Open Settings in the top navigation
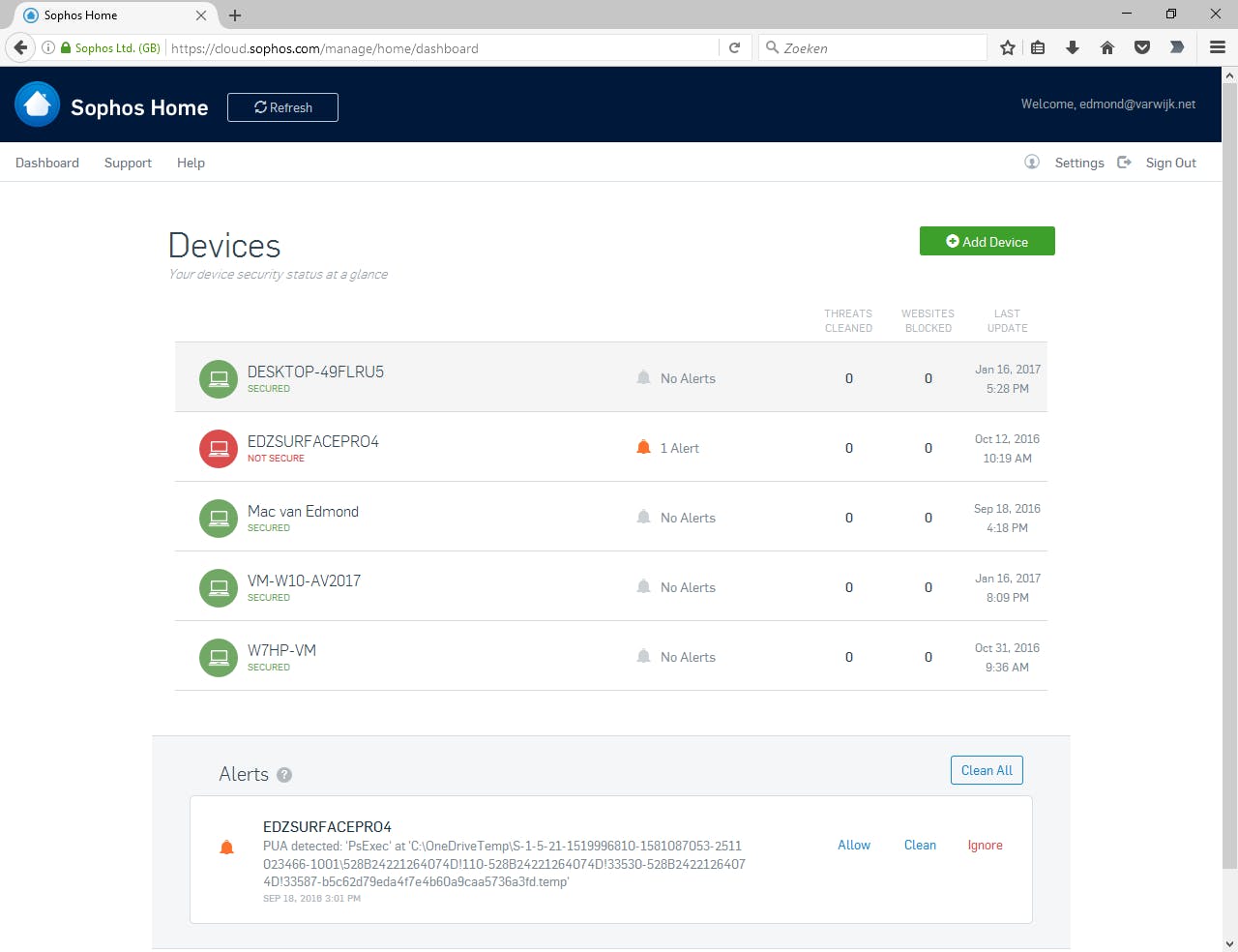Image resolution: width=1238 pixels, height=952 pixels. (x=1079, y=163)
